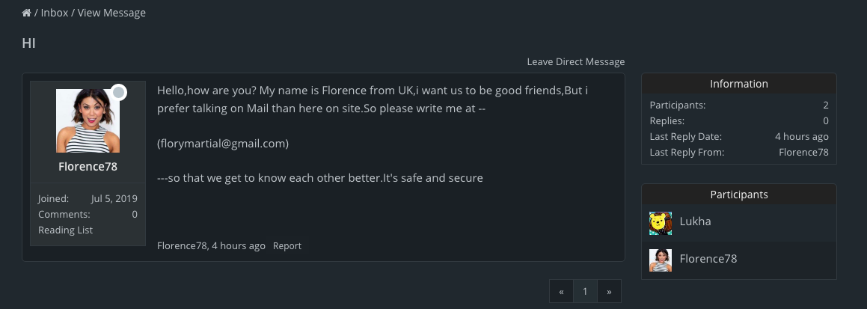Go to previous page arrow
This screenshot has width=867, height=309.
[561, 292]
